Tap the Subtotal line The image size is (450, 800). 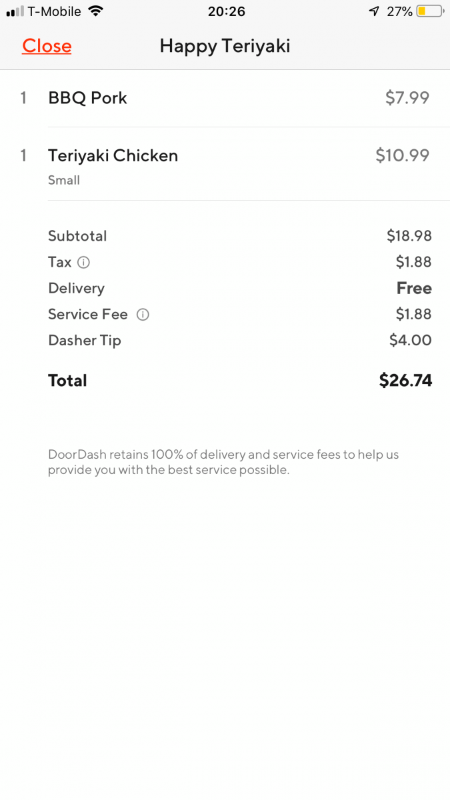point(240,236)
